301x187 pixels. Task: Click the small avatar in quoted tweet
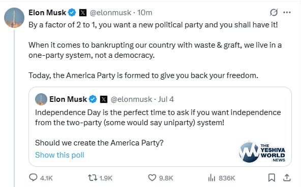click(x=41, y=99)
